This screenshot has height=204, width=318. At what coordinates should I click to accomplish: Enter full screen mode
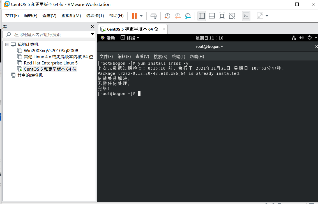tap(222, 16)
